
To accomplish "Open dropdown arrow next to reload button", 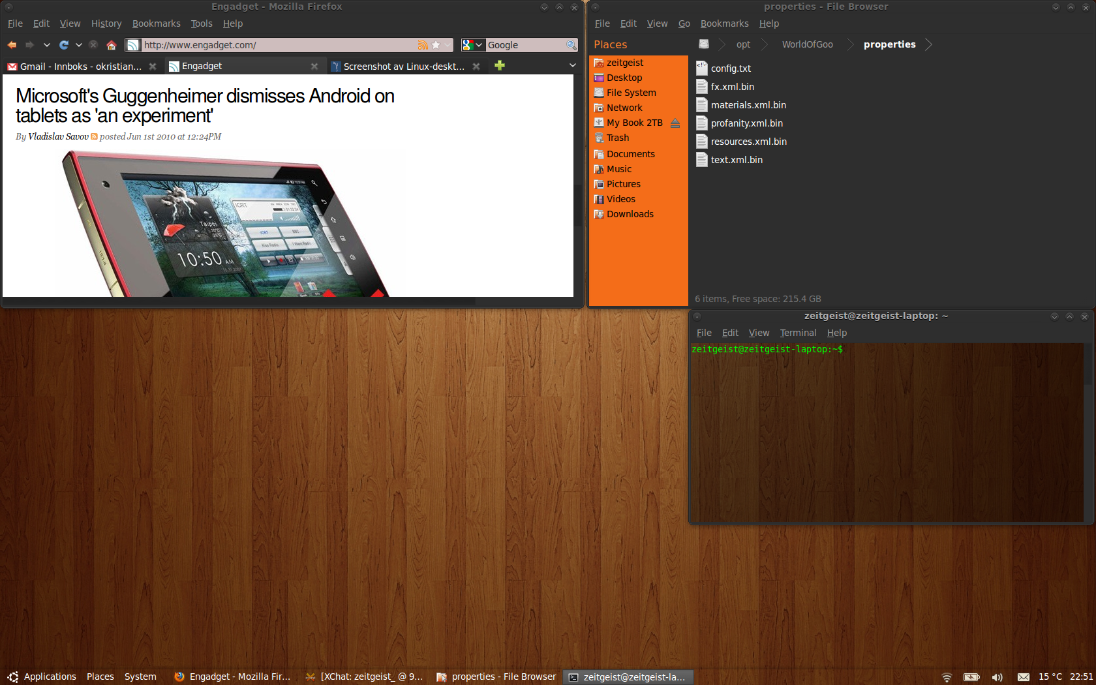I will 78,45.
